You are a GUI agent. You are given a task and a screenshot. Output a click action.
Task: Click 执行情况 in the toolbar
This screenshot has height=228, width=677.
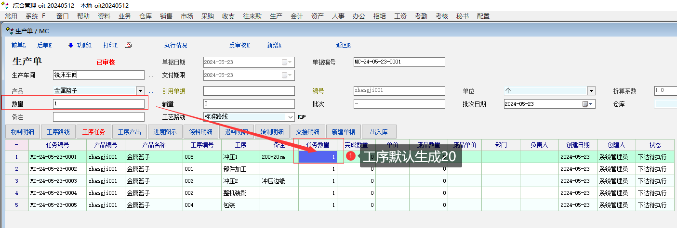(175, 46)
